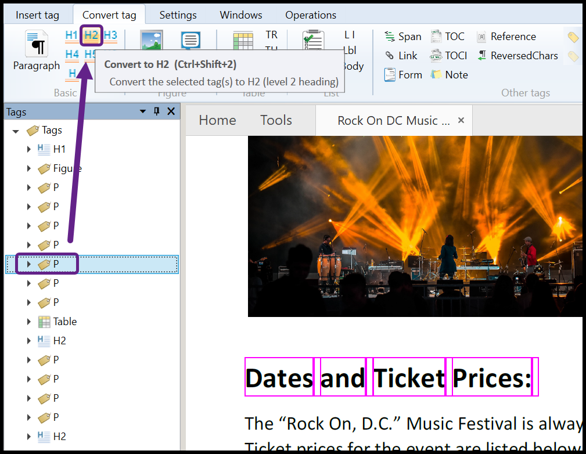Switch to the Home document tab

(x=218, y=120)
